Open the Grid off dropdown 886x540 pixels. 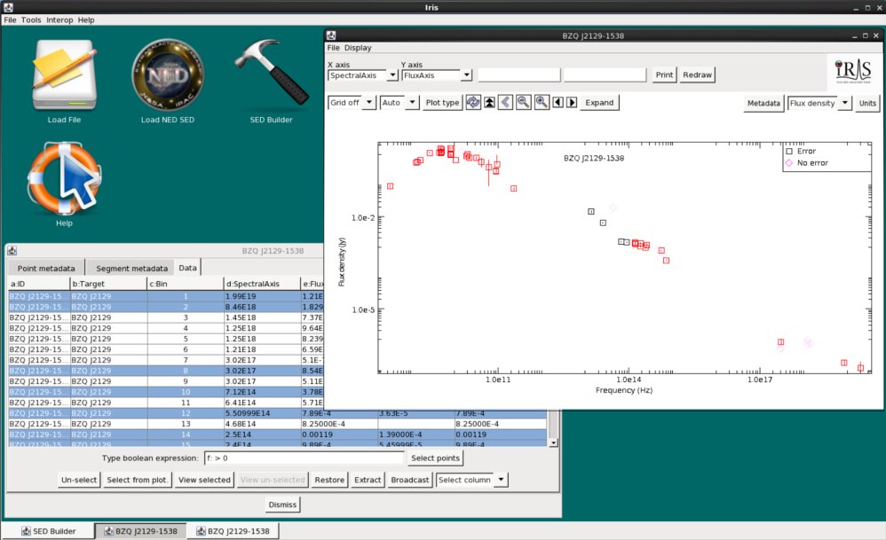pyautogui.click(x=352, y=103)
